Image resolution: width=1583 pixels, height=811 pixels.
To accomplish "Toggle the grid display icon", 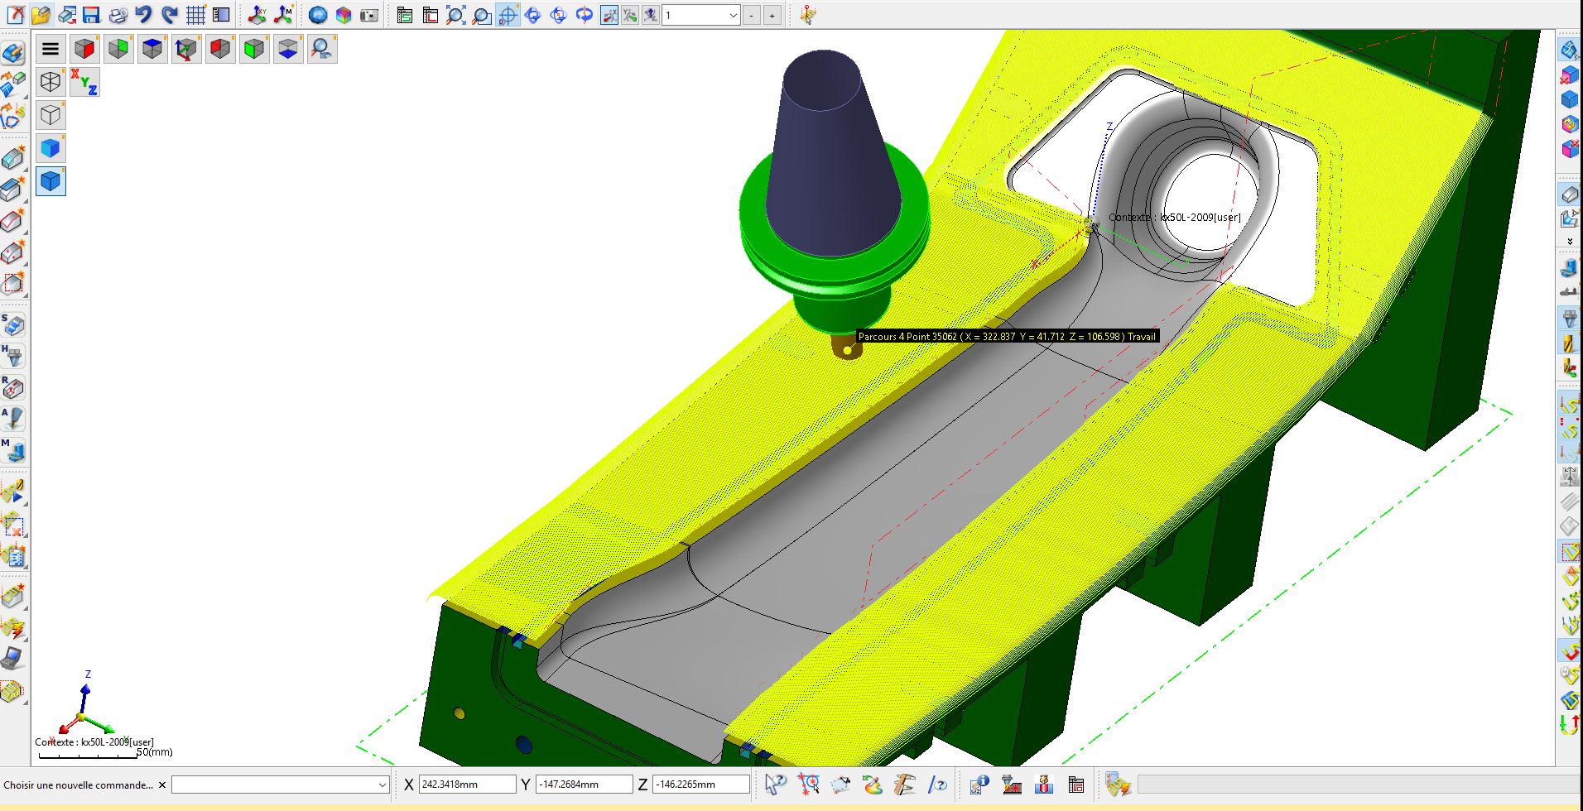I will pos(195,15).
